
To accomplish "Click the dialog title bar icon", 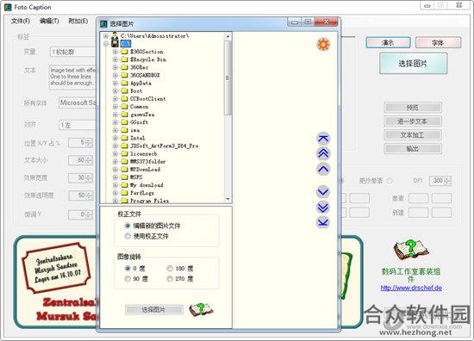I will 103,23.
